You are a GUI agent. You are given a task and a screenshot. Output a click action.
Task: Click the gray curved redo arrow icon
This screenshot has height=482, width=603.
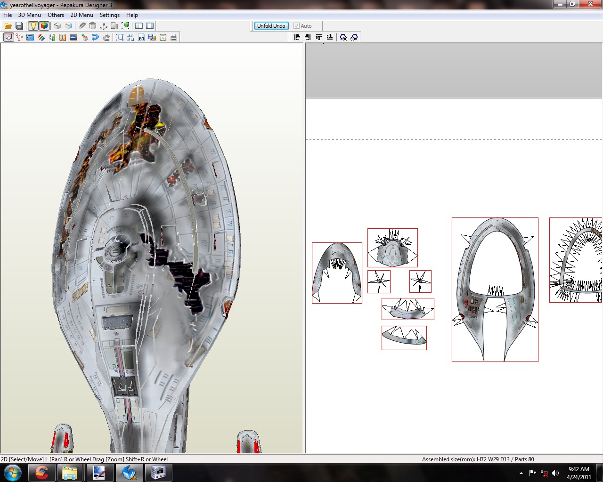point(106,37)
